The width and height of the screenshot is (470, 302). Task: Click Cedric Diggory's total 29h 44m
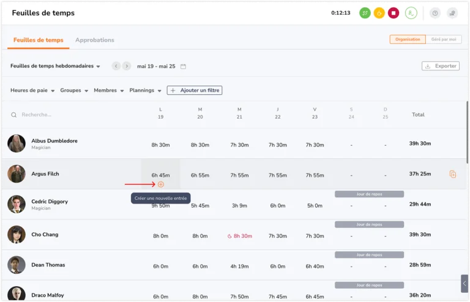(420, 204)
